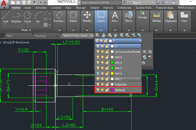
Task: Select the Circle tool
Action: (x=27, y=17)
